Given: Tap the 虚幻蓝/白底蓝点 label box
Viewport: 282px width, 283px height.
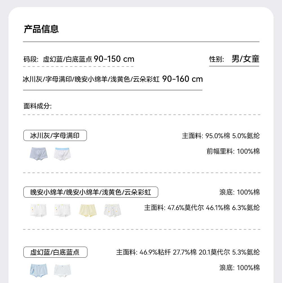Looking at the screenshot, I should pos(55,252).
